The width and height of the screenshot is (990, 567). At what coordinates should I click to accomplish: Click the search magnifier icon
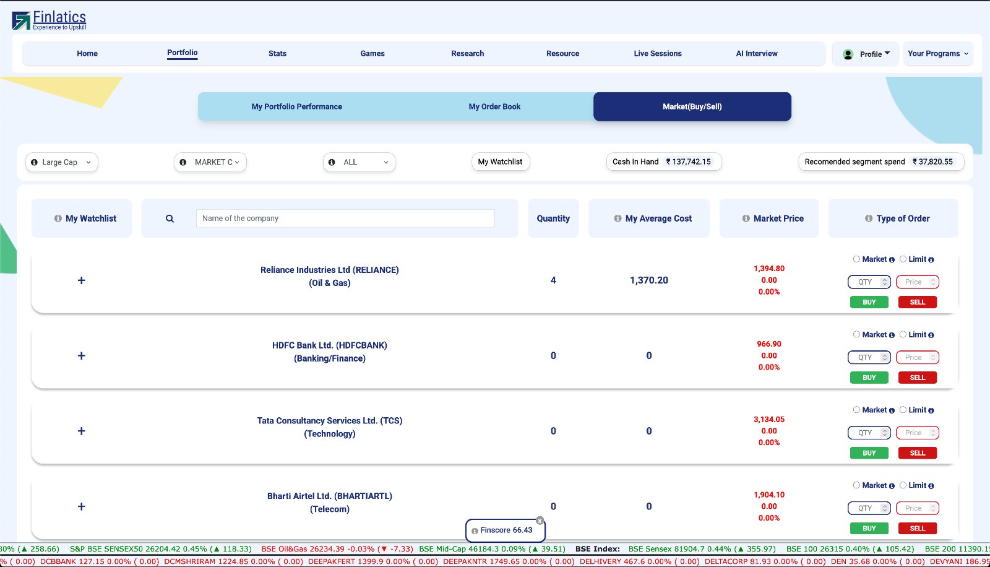point(170,219)
